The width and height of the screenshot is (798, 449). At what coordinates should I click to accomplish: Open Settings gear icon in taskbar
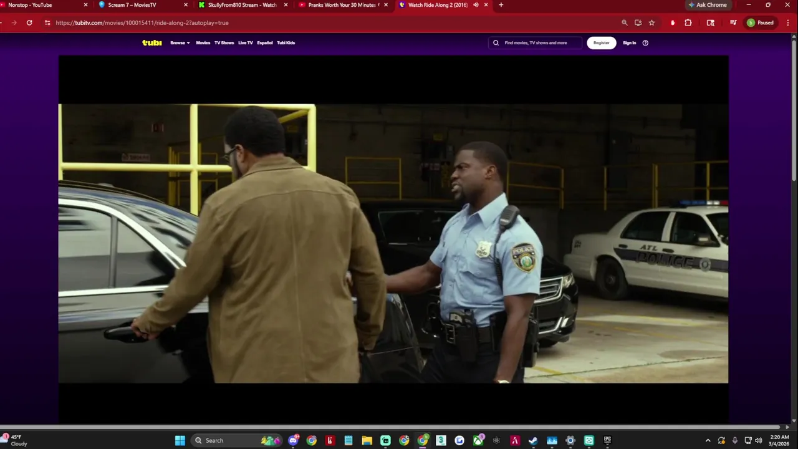pos(570,440)
